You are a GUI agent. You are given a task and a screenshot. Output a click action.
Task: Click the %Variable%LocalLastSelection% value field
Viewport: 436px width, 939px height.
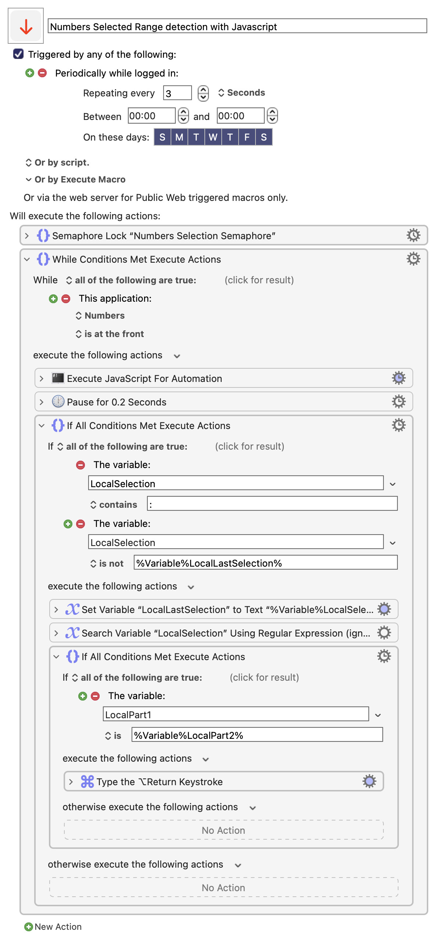(265, 563)
